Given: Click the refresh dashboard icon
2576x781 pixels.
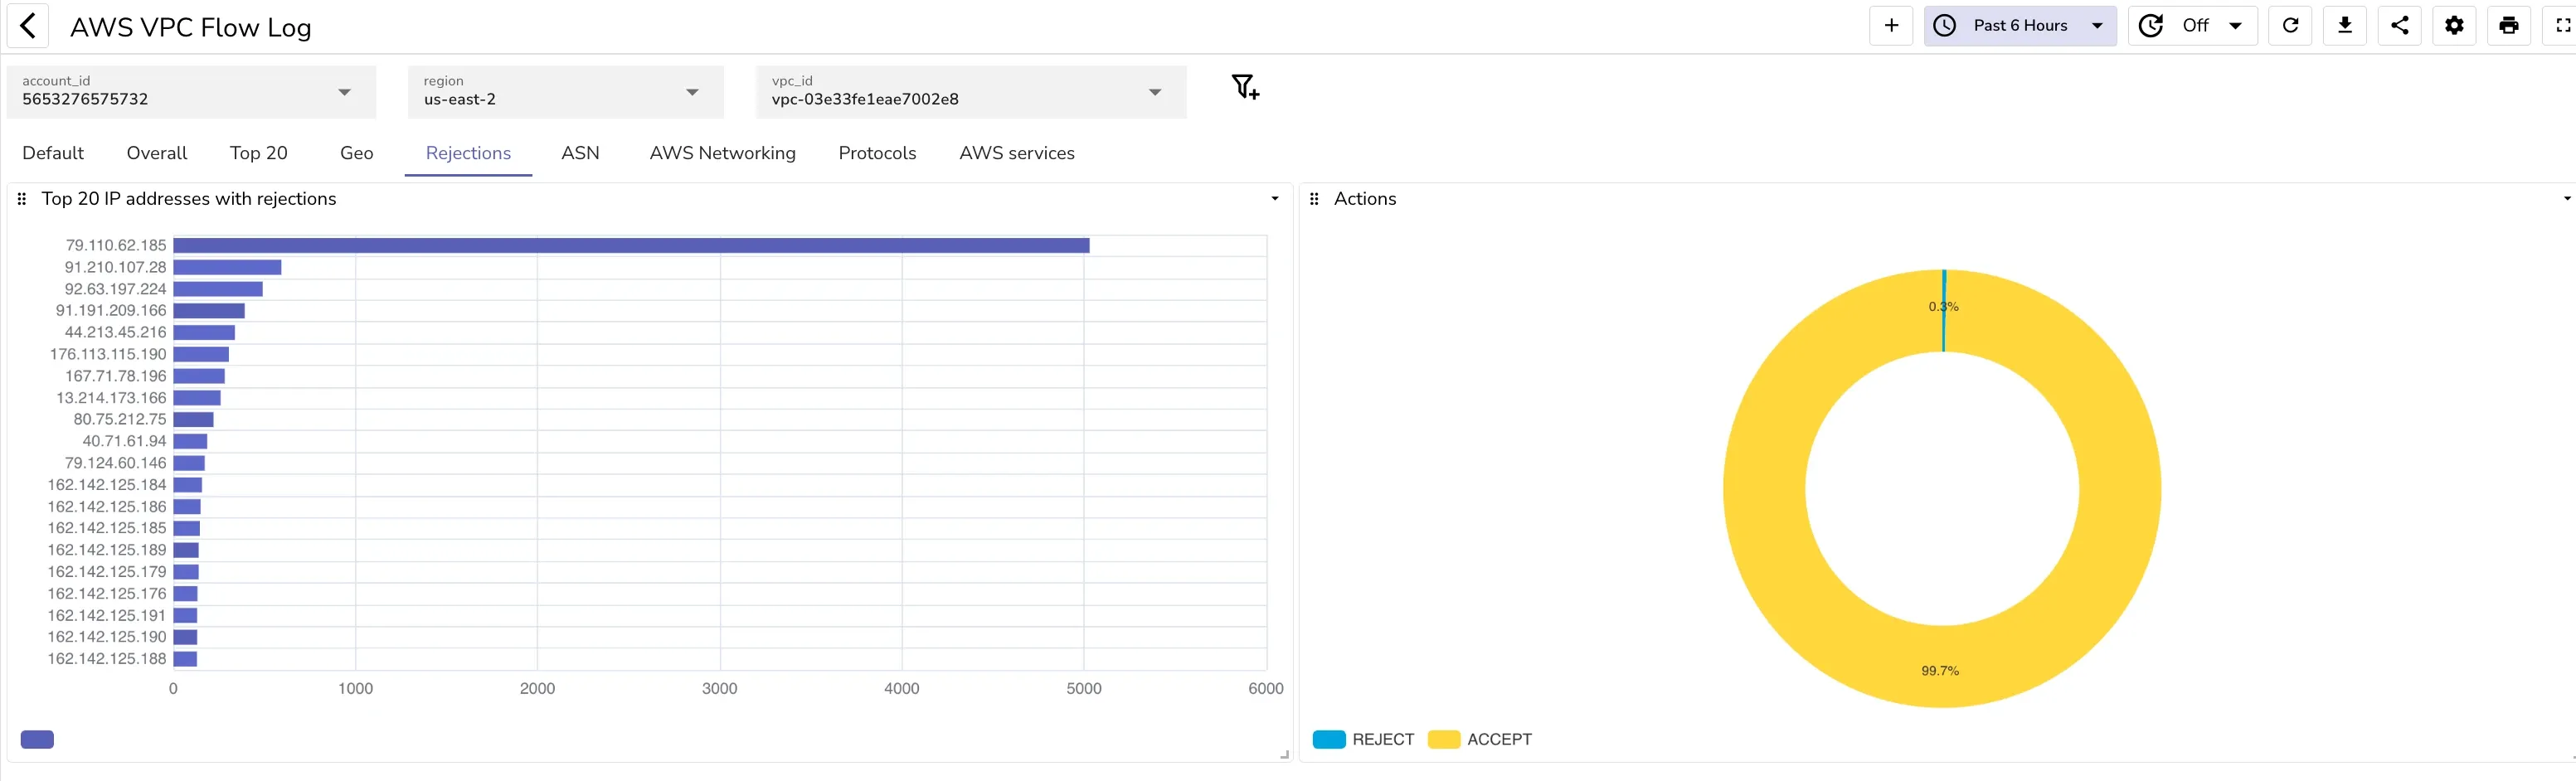Looking at the screenshot, I should [2290, 26].
